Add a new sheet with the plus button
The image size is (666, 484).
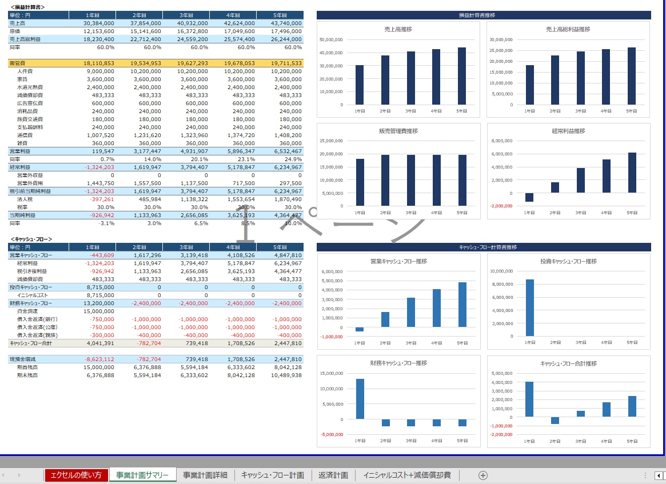tap(482, 475)
